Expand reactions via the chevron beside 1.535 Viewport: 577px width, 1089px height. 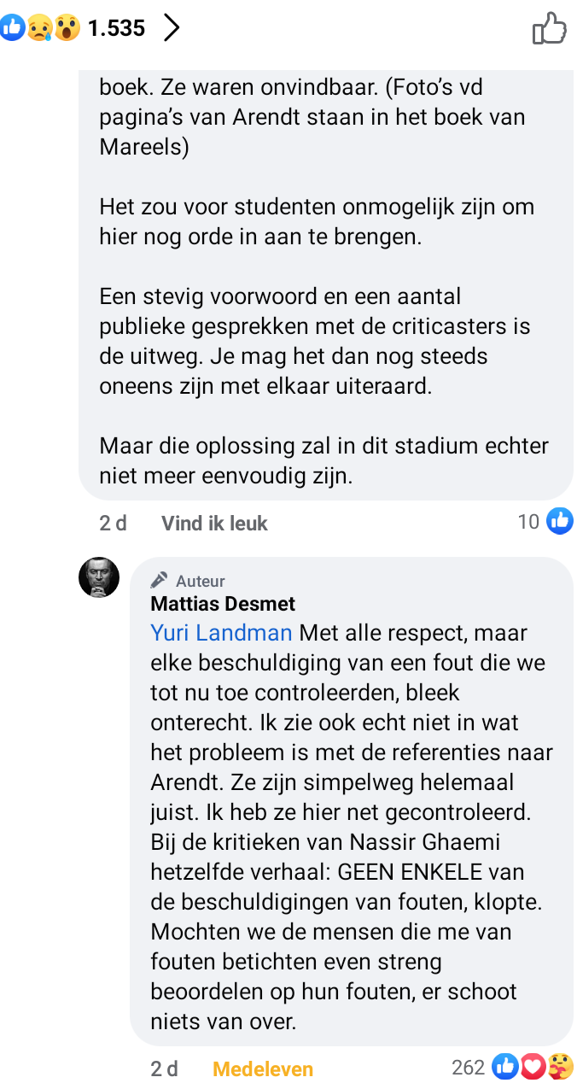pyautogui.click(x=172, y=26)
